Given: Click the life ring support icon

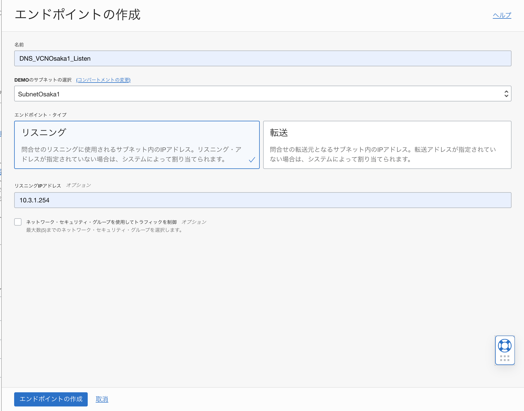Looking at the screenshot, I should coord(505,345).
